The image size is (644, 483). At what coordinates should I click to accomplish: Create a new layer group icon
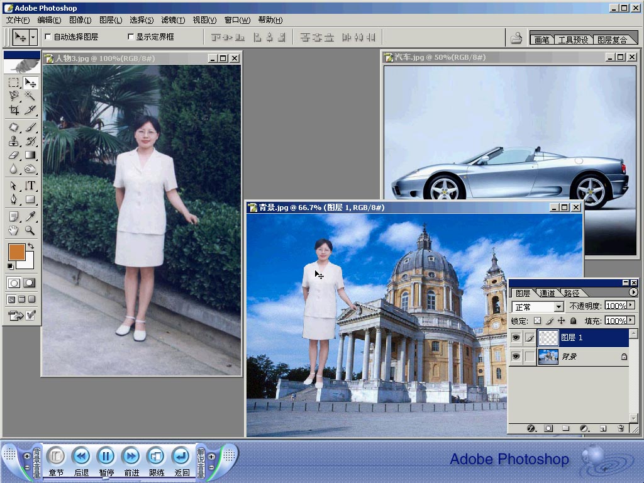click(x=566, y=428)
